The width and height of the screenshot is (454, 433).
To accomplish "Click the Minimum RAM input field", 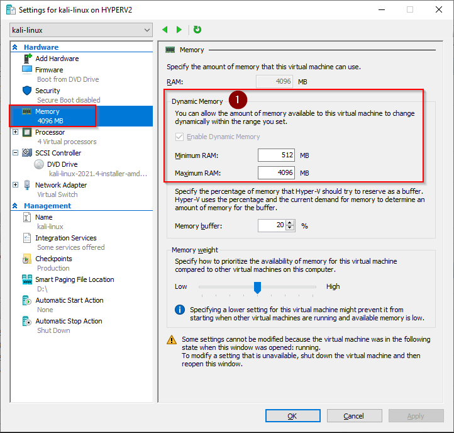I will pos(276,155).
